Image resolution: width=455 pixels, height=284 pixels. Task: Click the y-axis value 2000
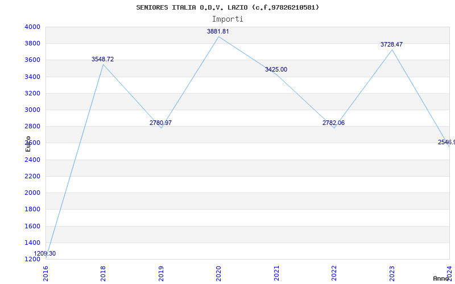point(32,193)
